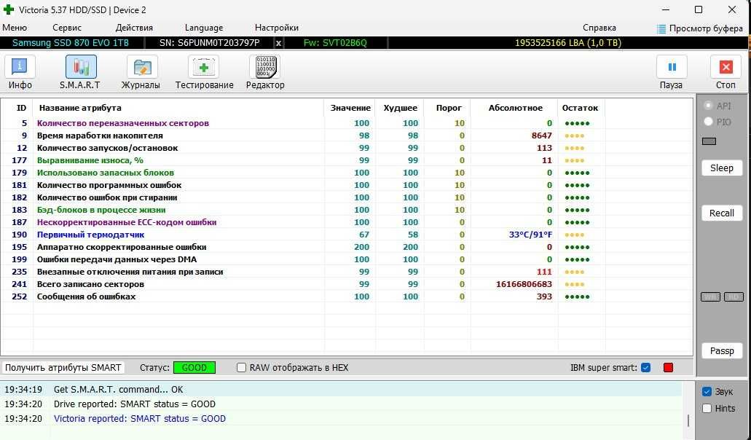
Task: Open the Тестирование testing icon
Action: [x=203, y=67]
